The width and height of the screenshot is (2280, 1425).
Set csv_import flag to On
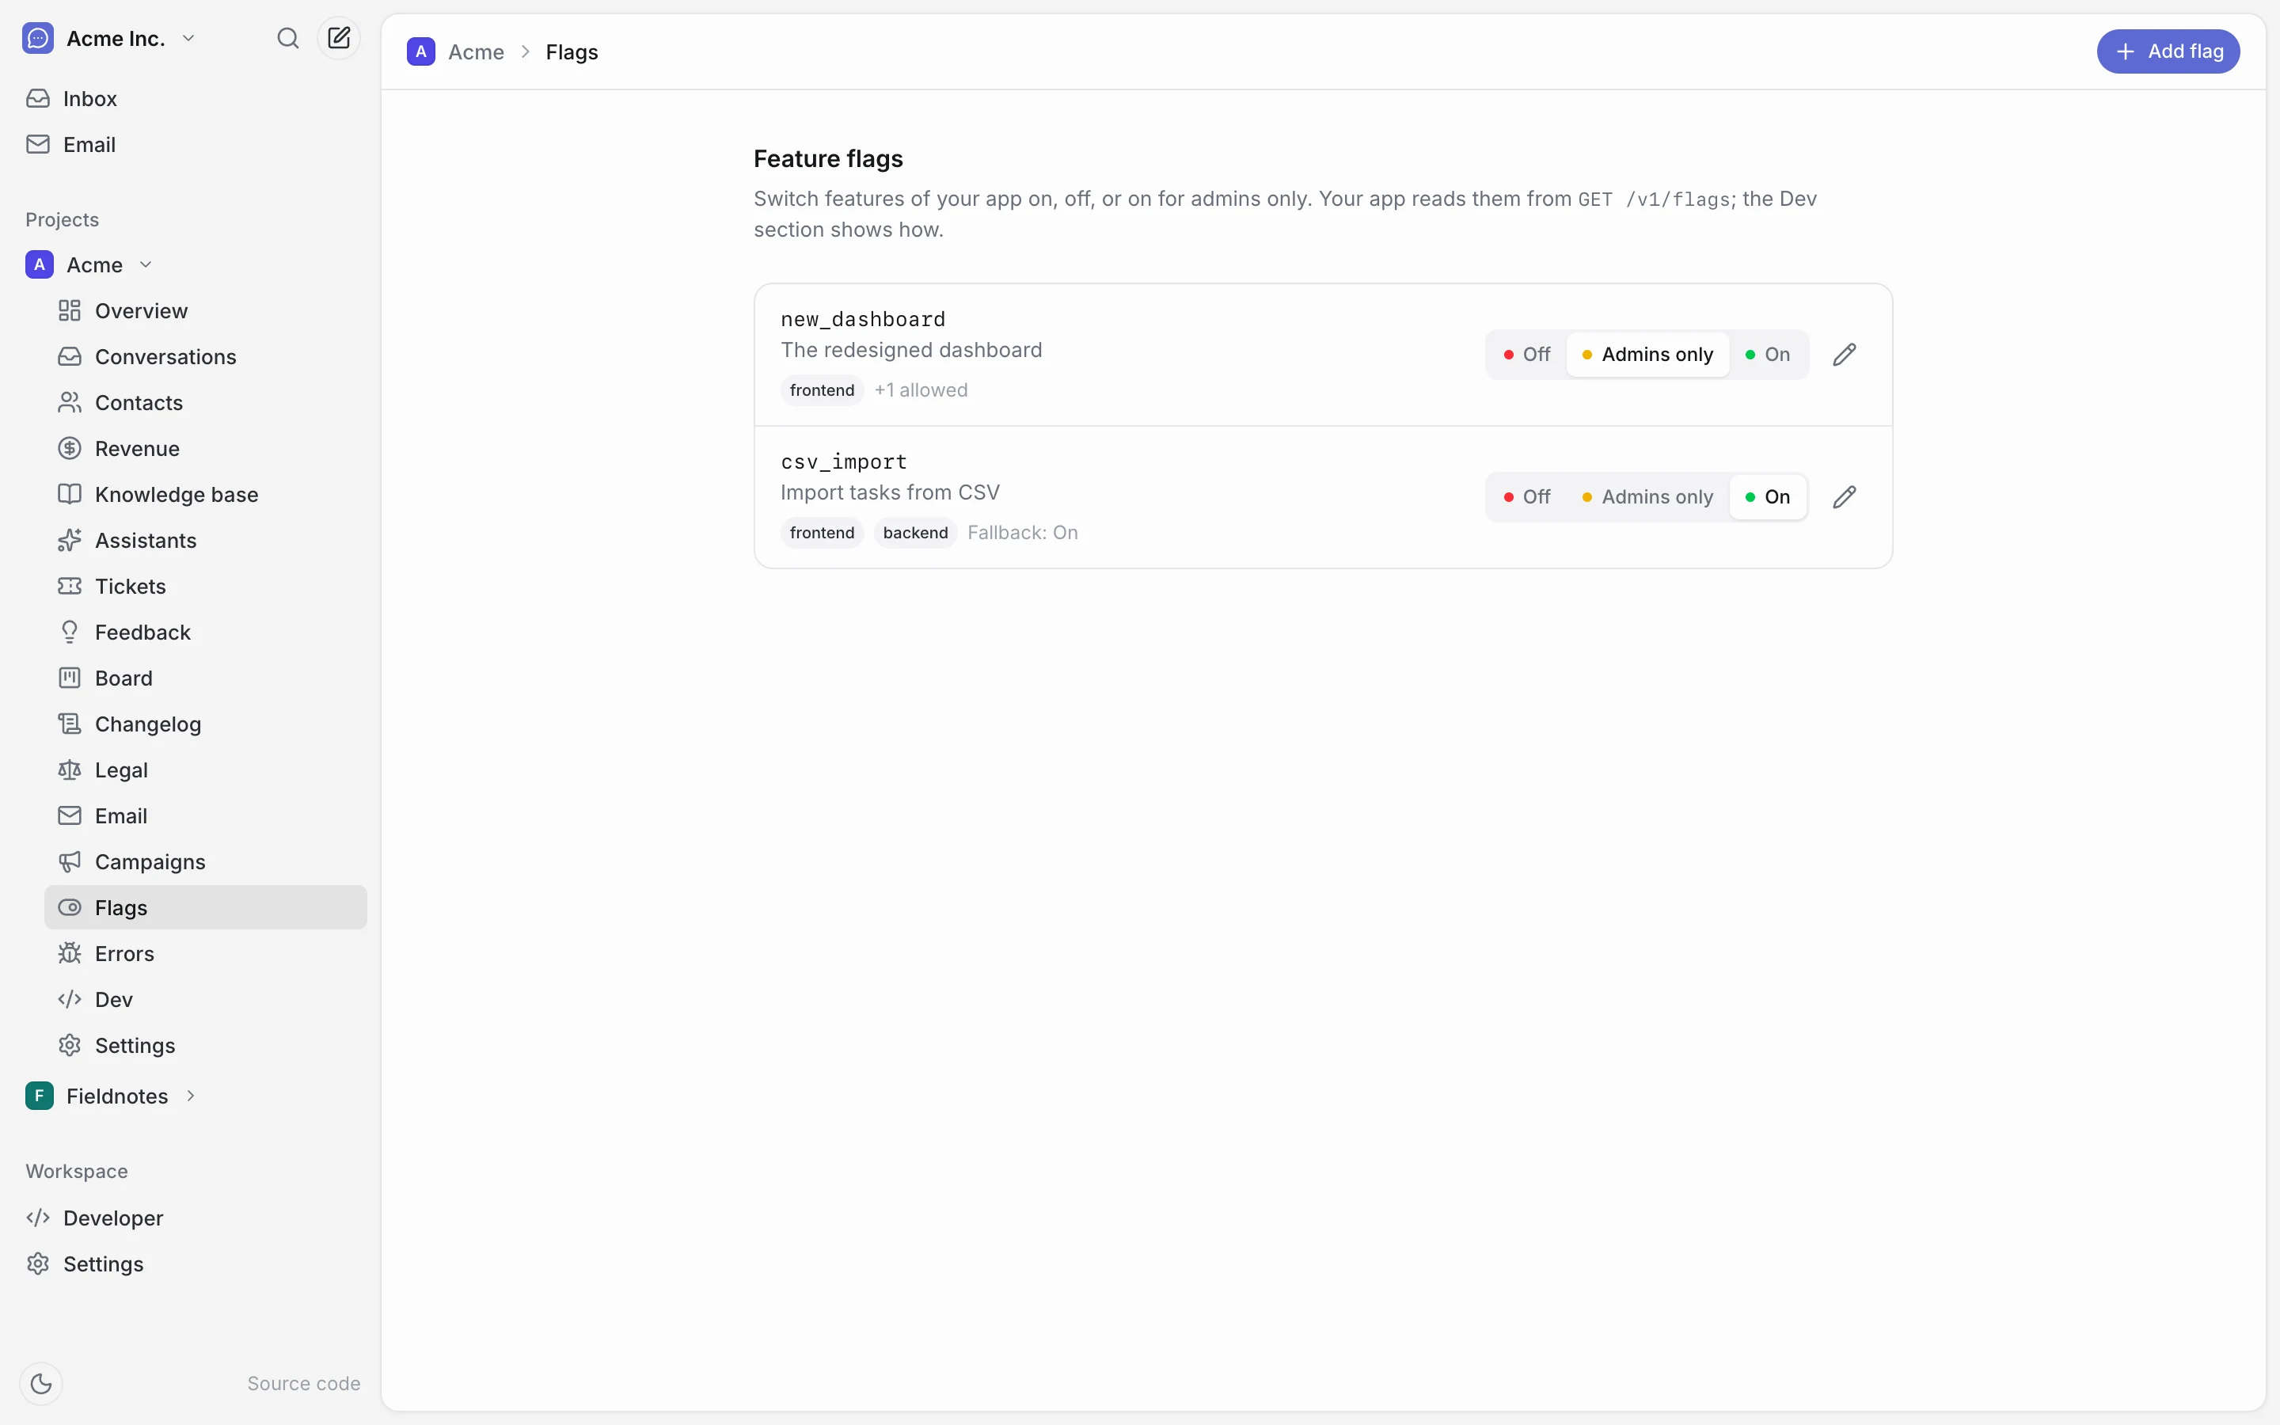1768,496
